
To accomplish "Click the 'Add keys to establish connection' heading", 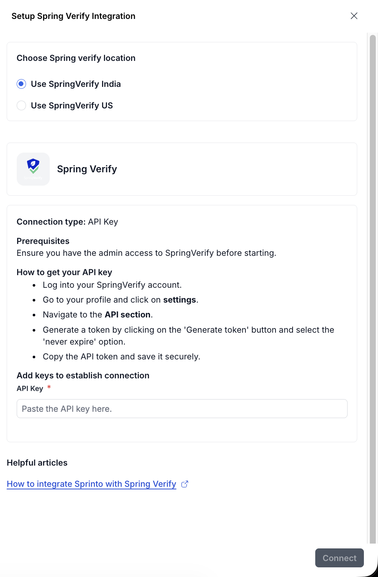I will pos(83,375).
